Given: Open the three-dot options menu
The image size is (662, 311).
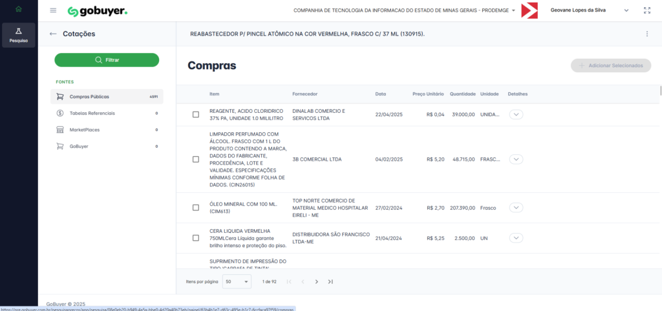Looking at the screenshot, I should (x=646, y=34).
